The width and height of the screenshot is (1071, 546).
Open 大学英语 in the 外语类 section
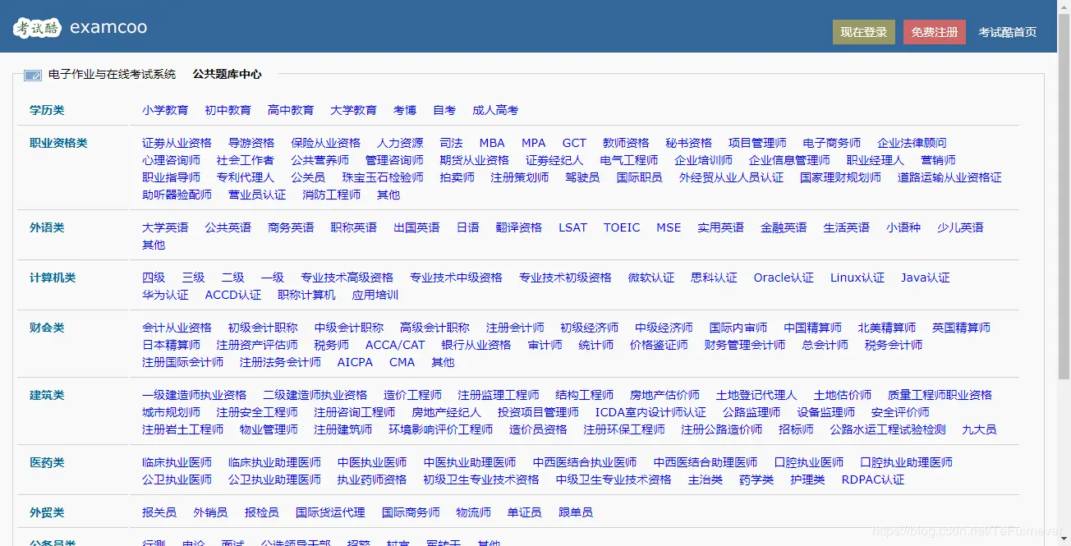pyautogui.click(x=164, y=227)
